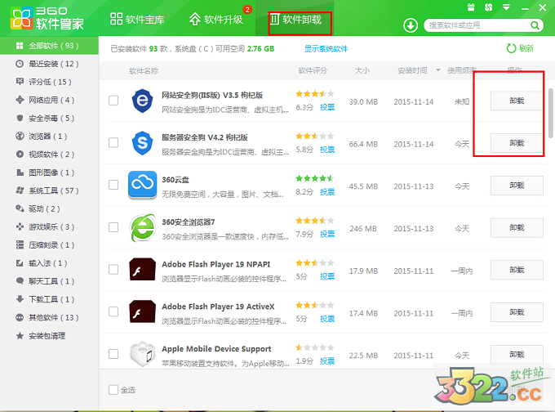555x412 pixels.
Task: Click the 服务器安全狗 app icon
Action: pyautogui.click(x=142, y=143)
